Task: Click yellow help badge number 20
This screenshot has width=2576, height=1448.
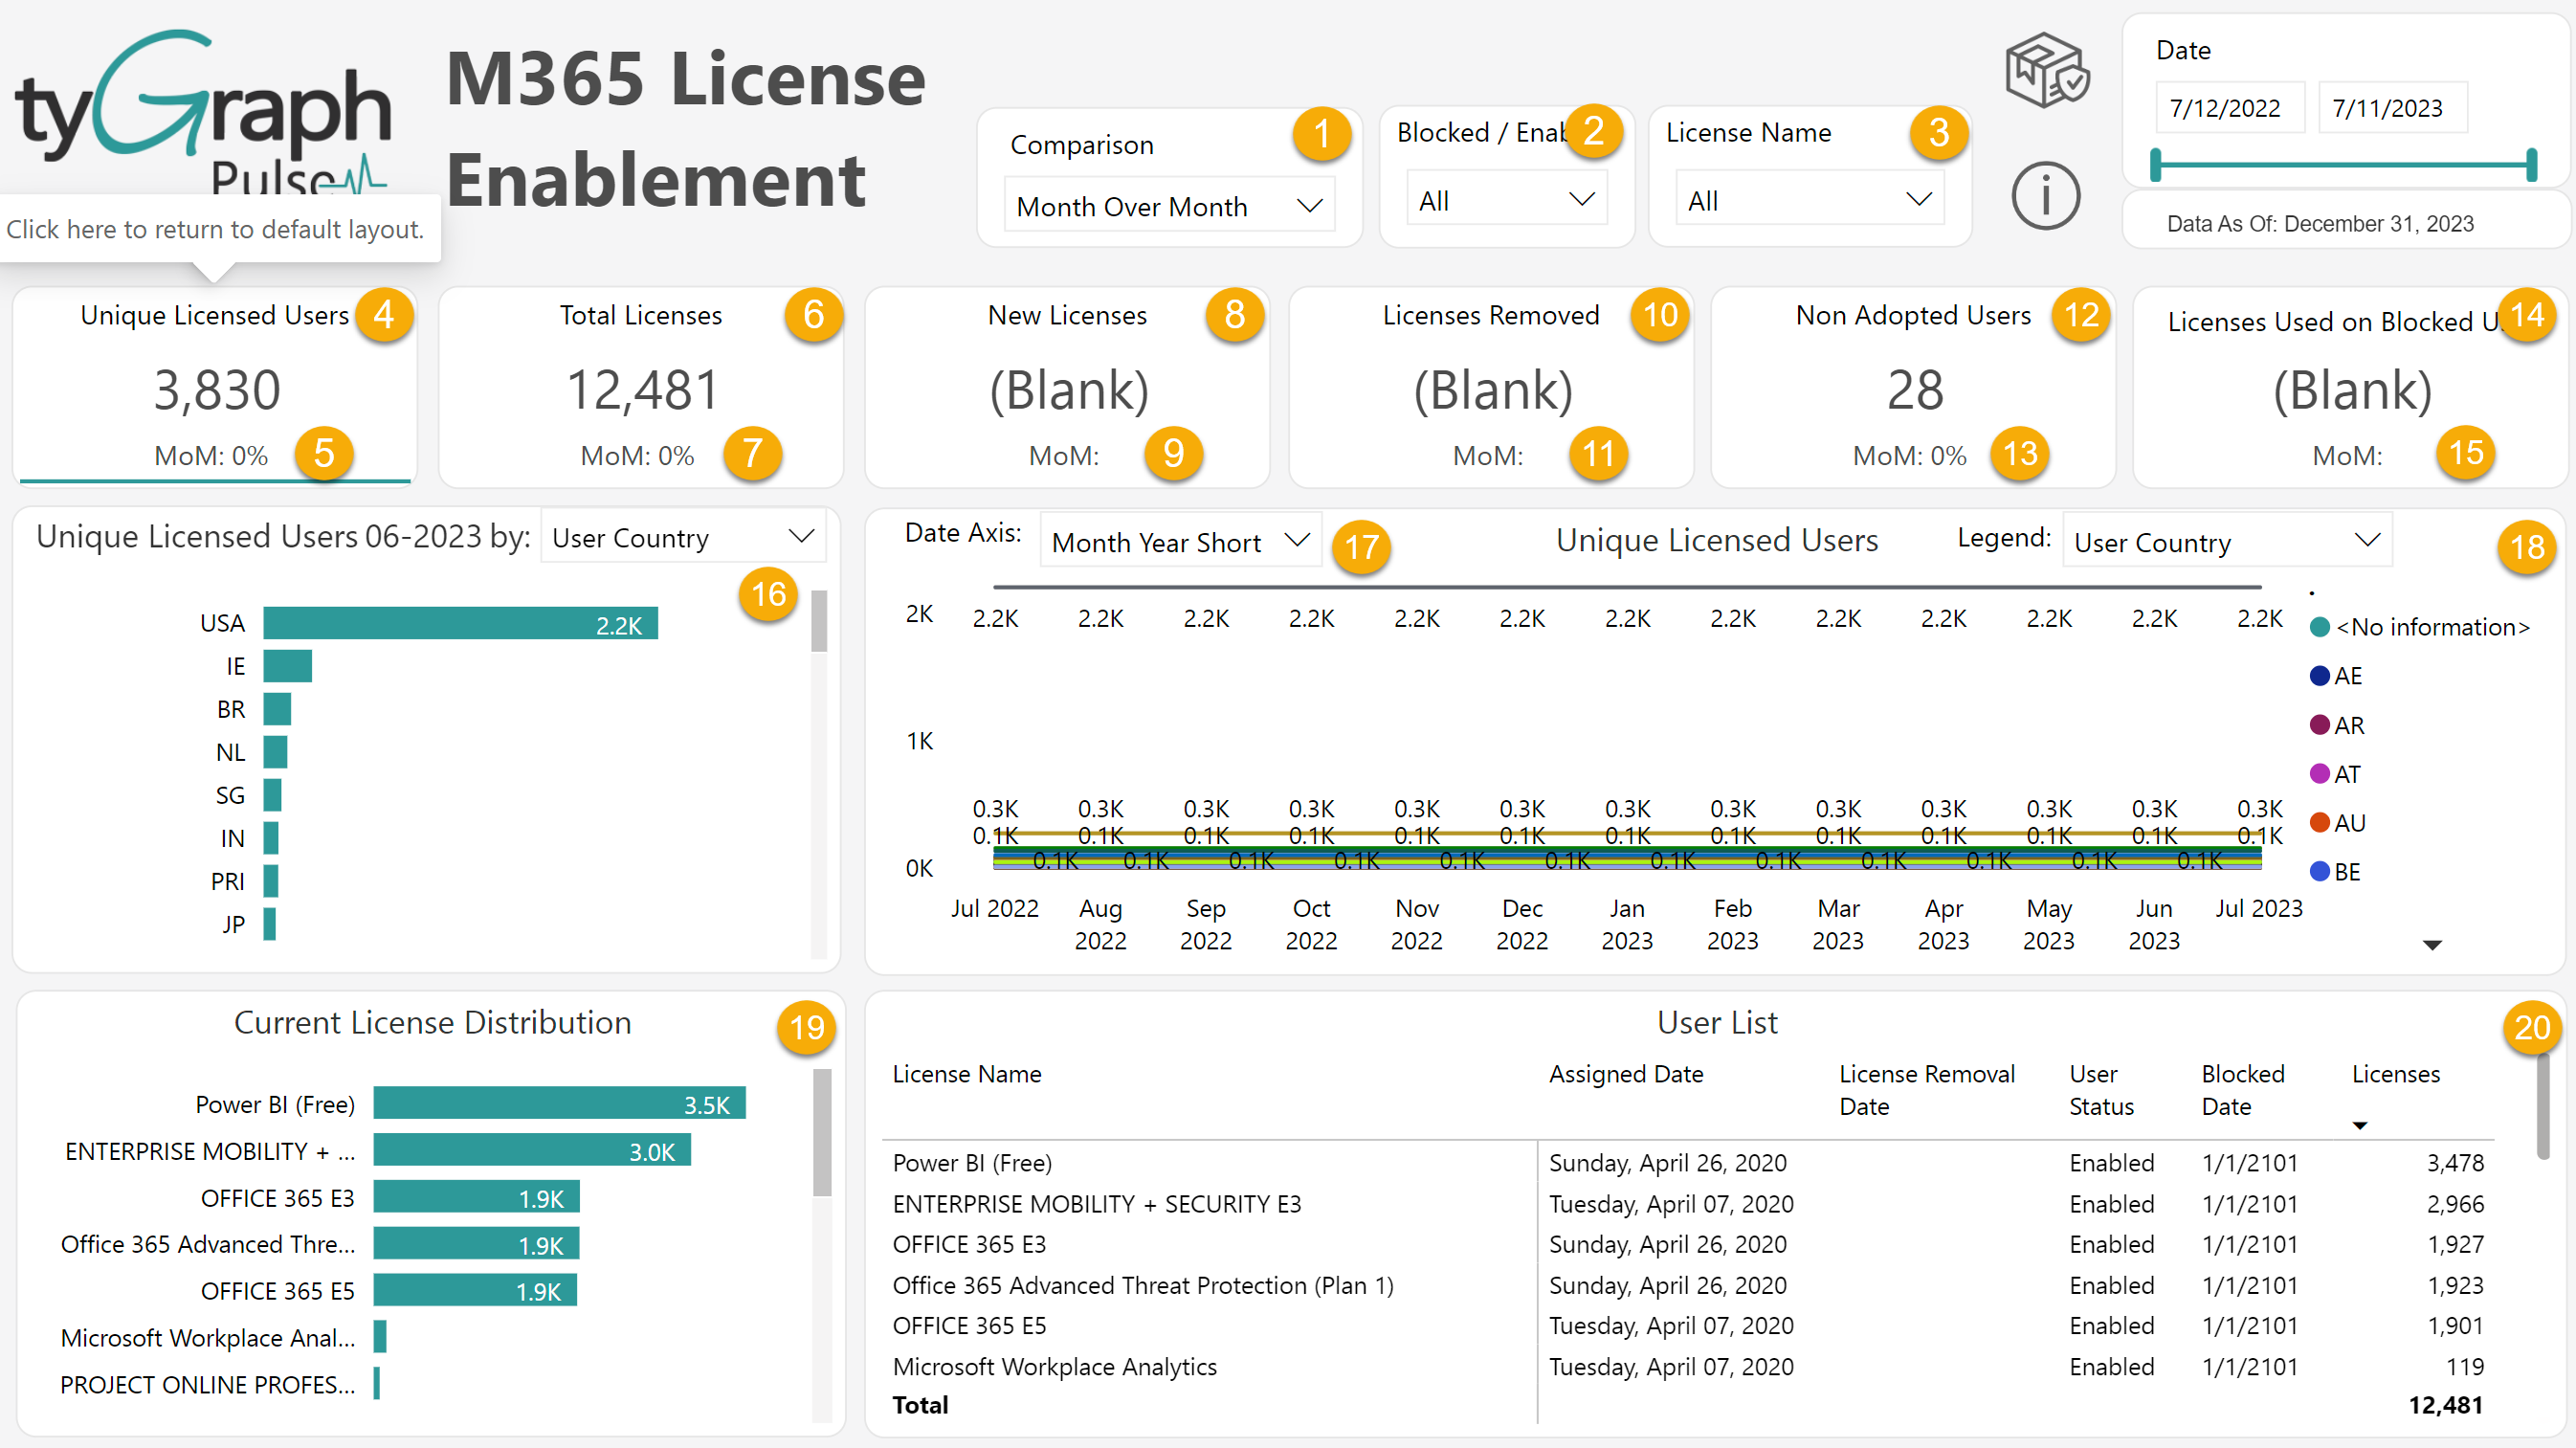Action: pyautogui.click(x=2531, y=1027)
